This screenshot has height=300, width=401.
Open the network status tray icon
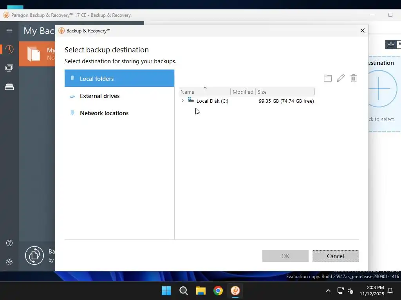coord(340,291)
